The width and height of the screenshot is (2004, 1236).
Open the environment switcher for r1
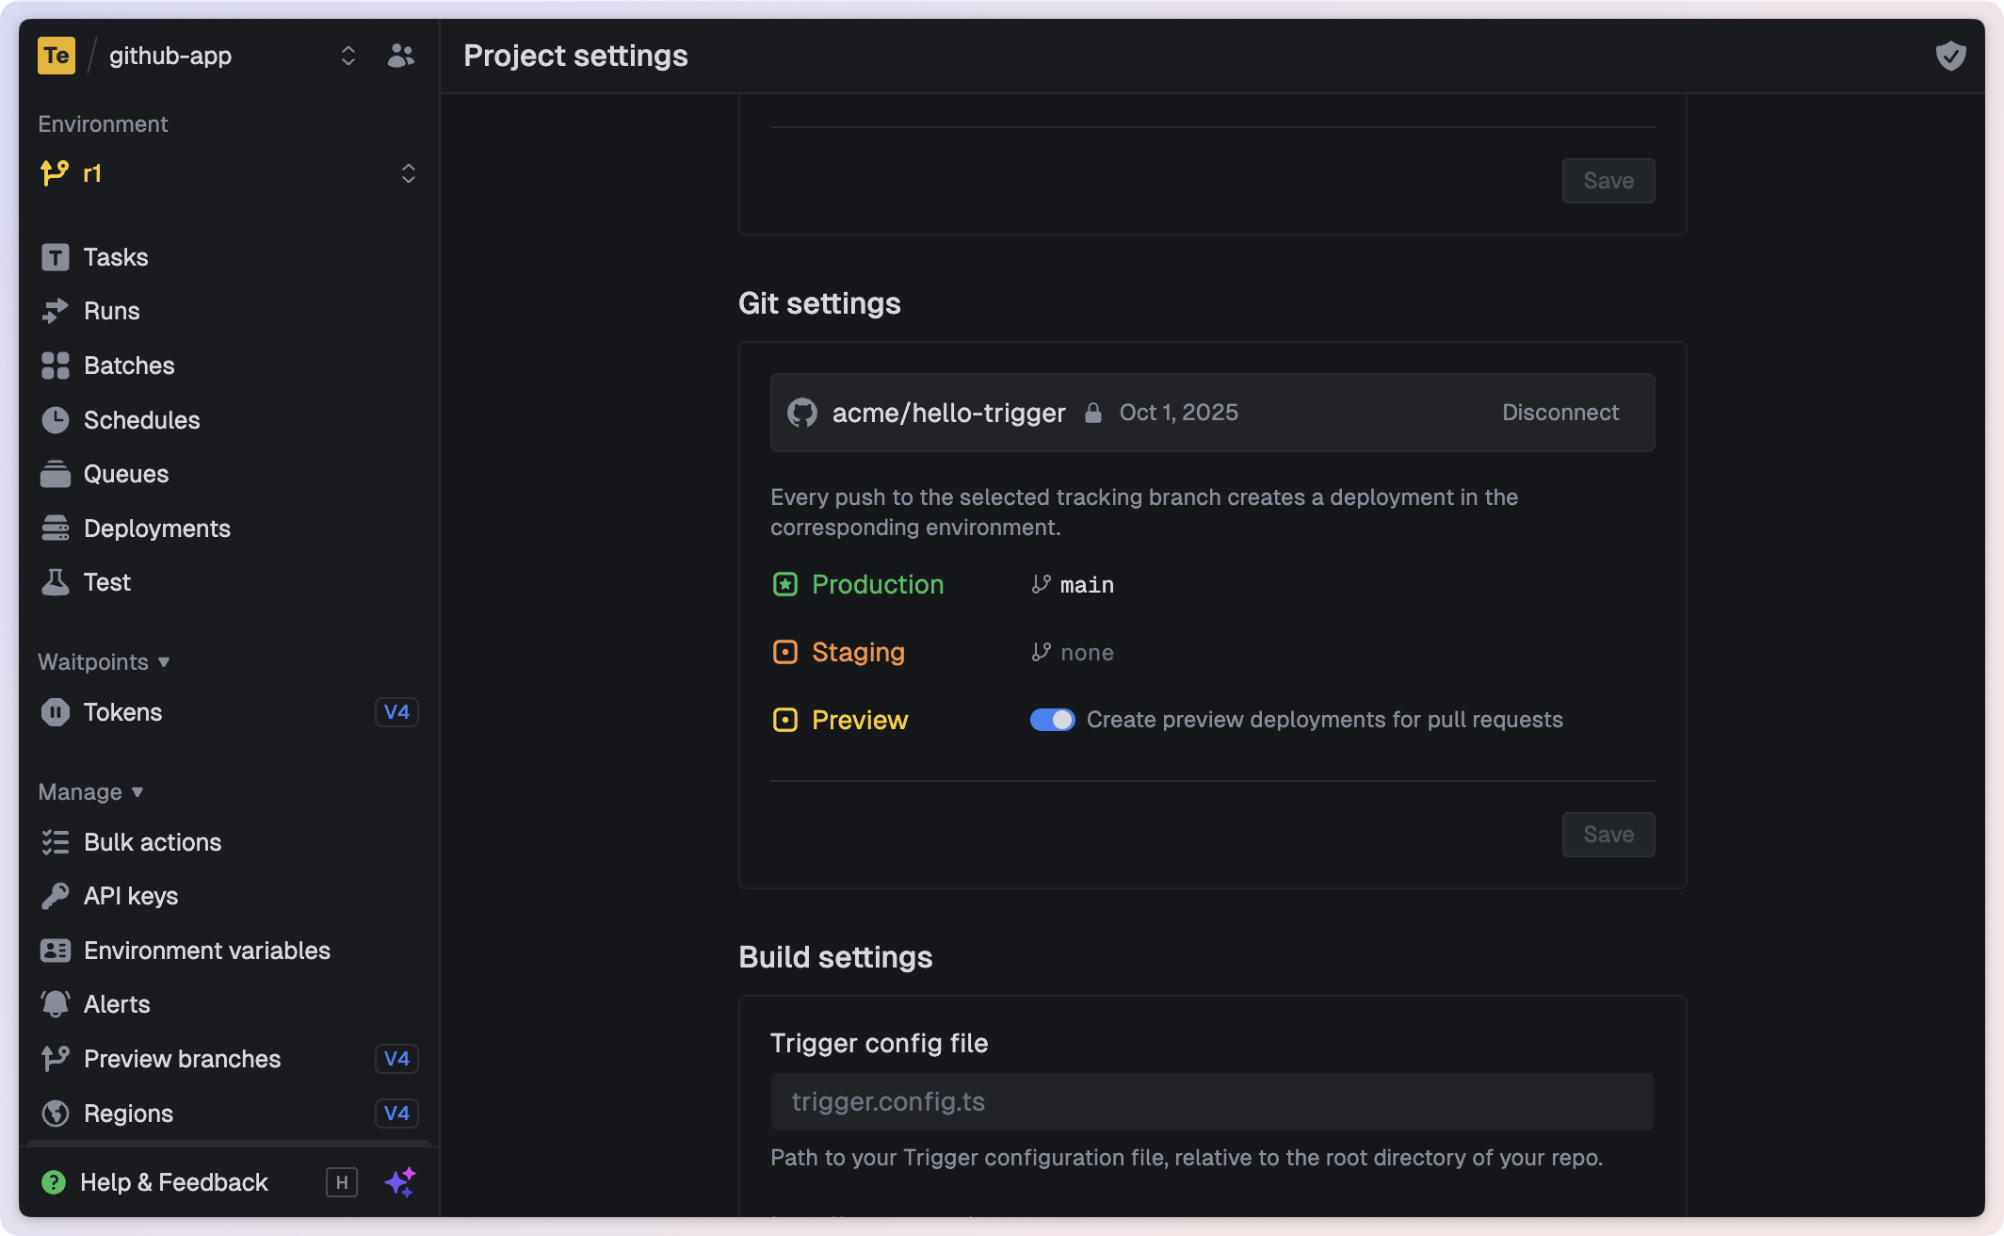(x=409, y=173)
